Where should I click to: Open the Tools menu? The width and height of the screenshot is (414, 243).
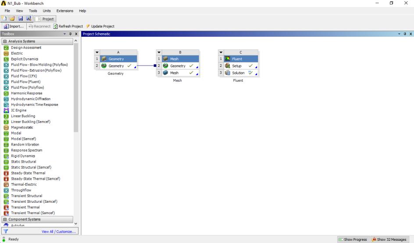[x=33, y=11]
